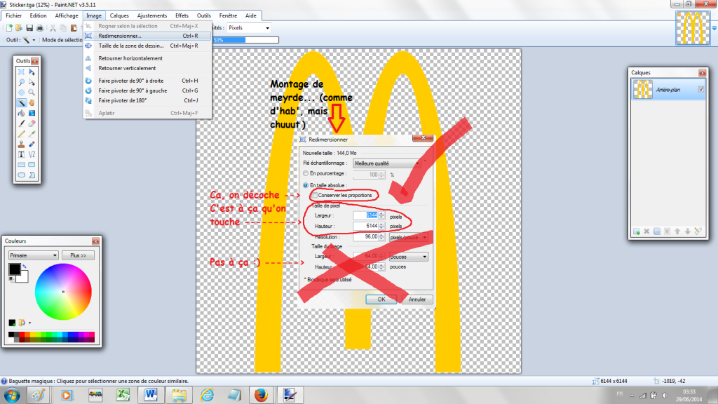Screen dimensions: 718x404
Task: Click the pixel Largeur spinner arrows
Action: pos(381,215)
